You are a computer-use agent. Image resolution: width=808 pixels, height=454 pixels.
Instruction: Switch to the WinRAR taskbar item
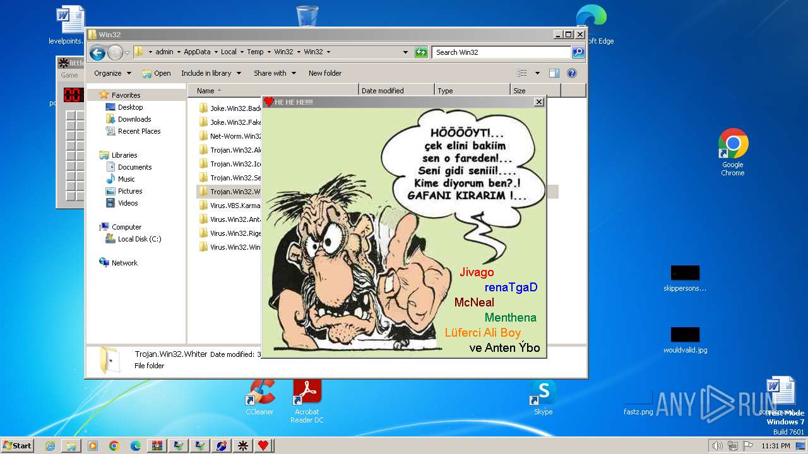coord(157,446)
